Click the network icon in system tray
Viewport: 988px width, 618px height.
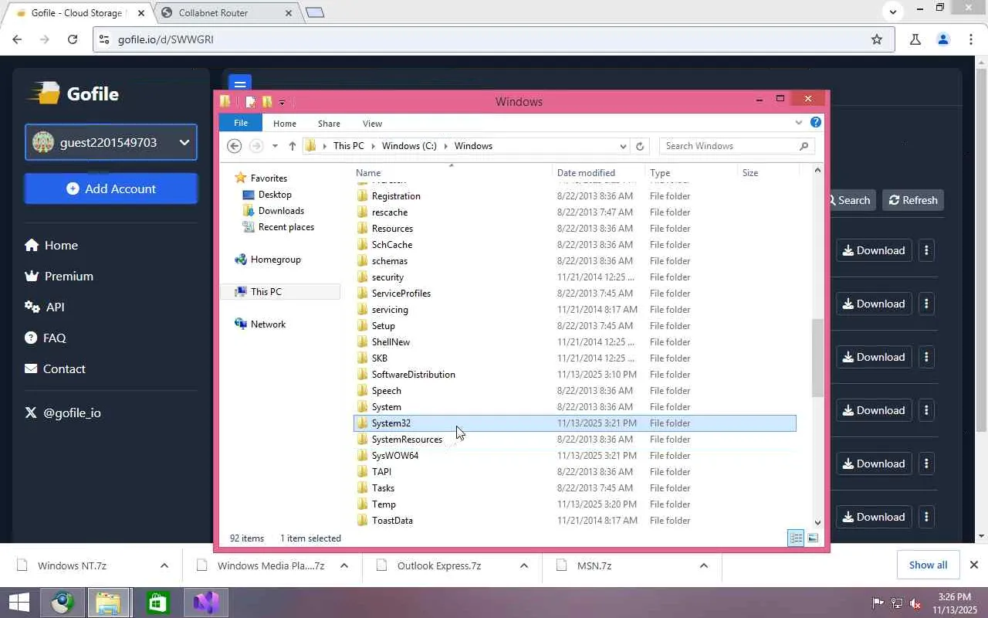897,603
